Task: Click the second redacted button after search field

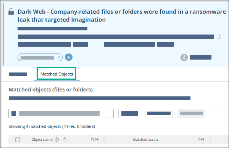Action: point(159,113)
